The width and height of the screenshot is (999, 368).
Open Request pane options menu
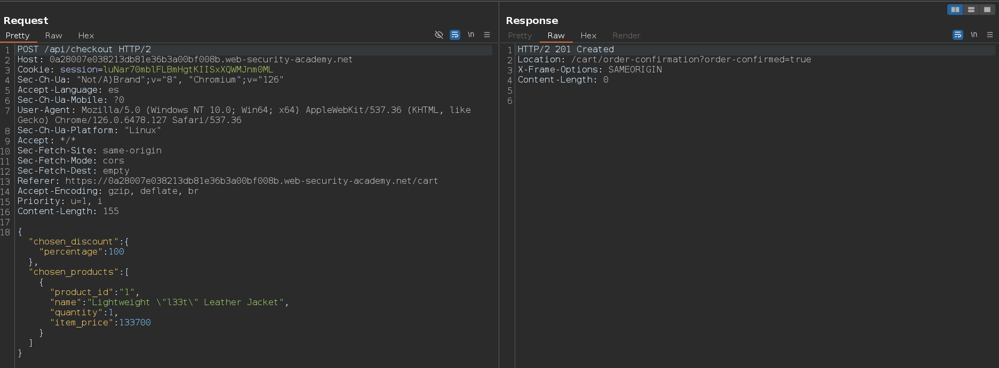487,35
